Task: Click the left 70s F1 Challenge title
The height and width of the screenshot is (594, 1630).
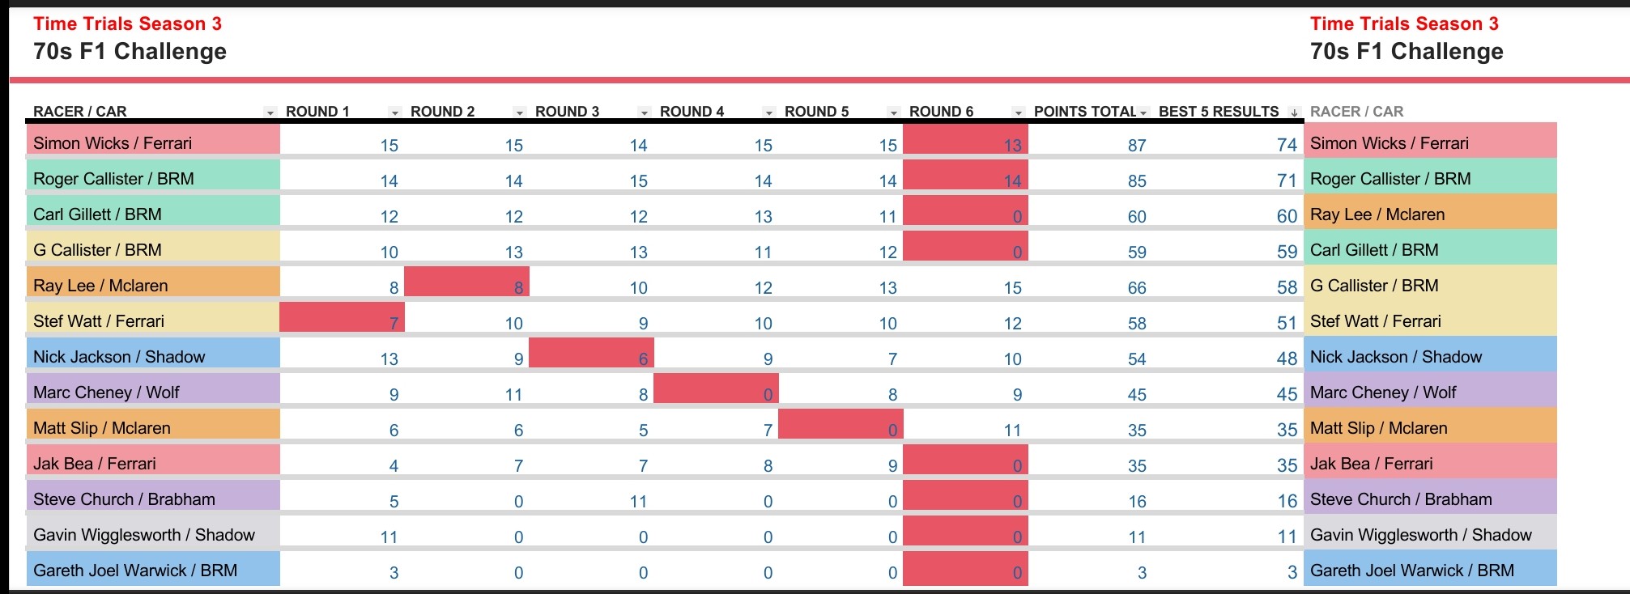Action: click(x=130, y=52)
